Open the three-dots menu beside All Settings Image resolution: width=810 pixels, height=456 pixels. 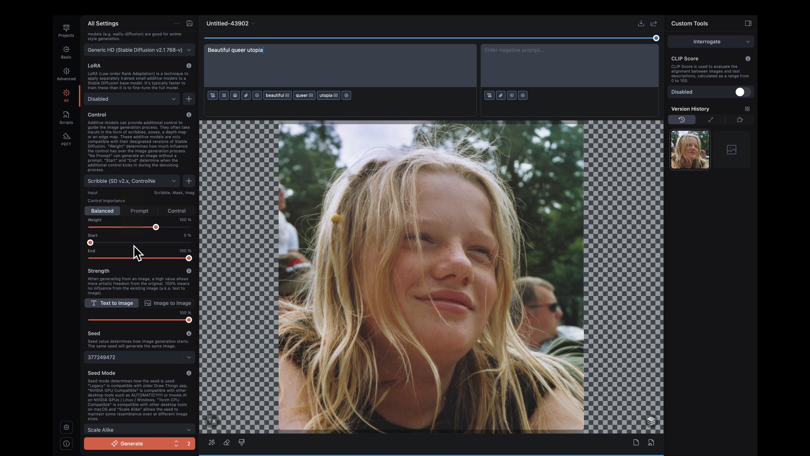pos(177,23)
